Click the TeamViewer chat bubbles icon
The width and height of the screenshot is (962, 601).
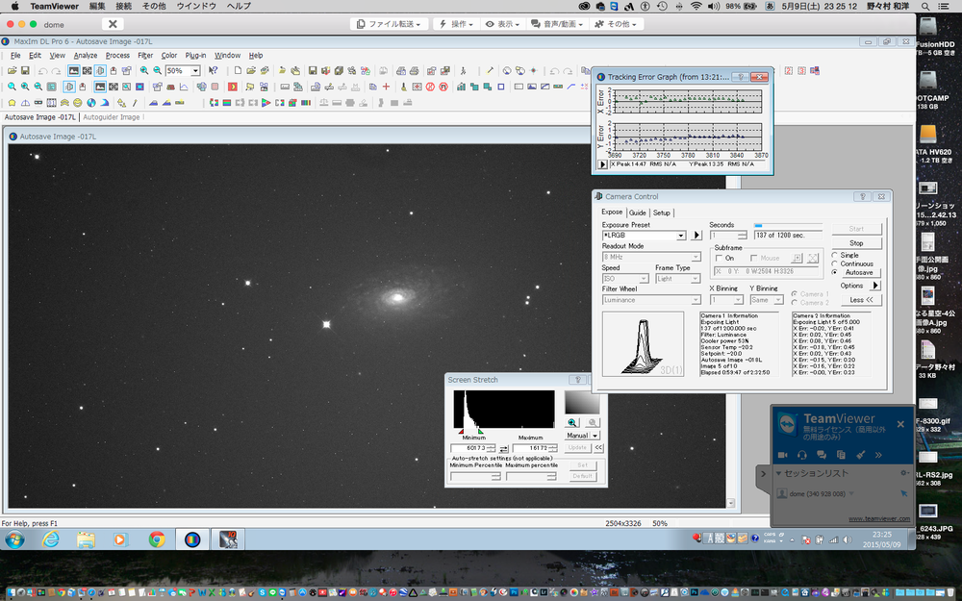pyautogui.click(x=822, y=454)
